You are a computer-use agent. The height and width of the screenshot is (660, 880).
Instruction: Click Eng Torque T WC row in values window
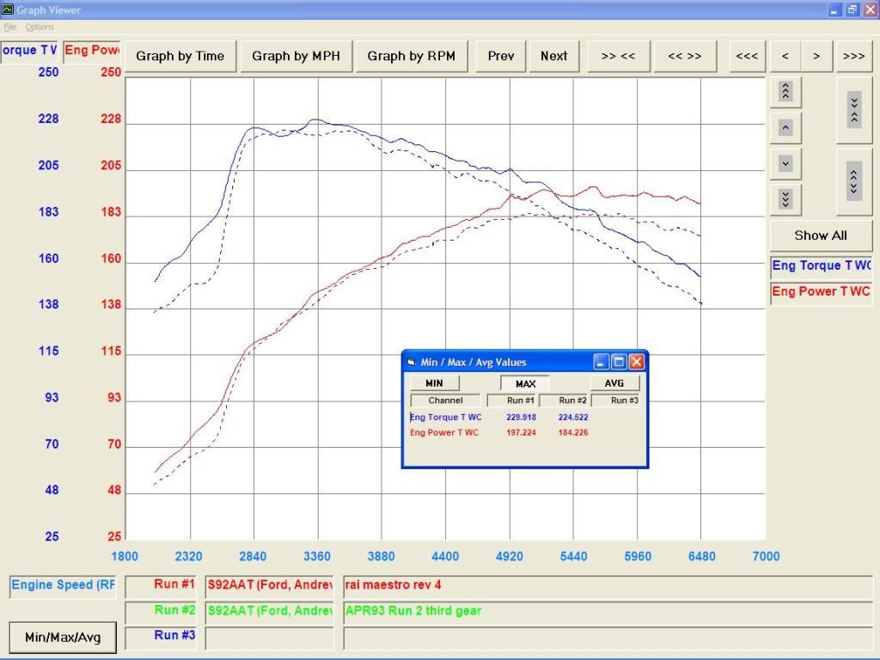point(446,418)
